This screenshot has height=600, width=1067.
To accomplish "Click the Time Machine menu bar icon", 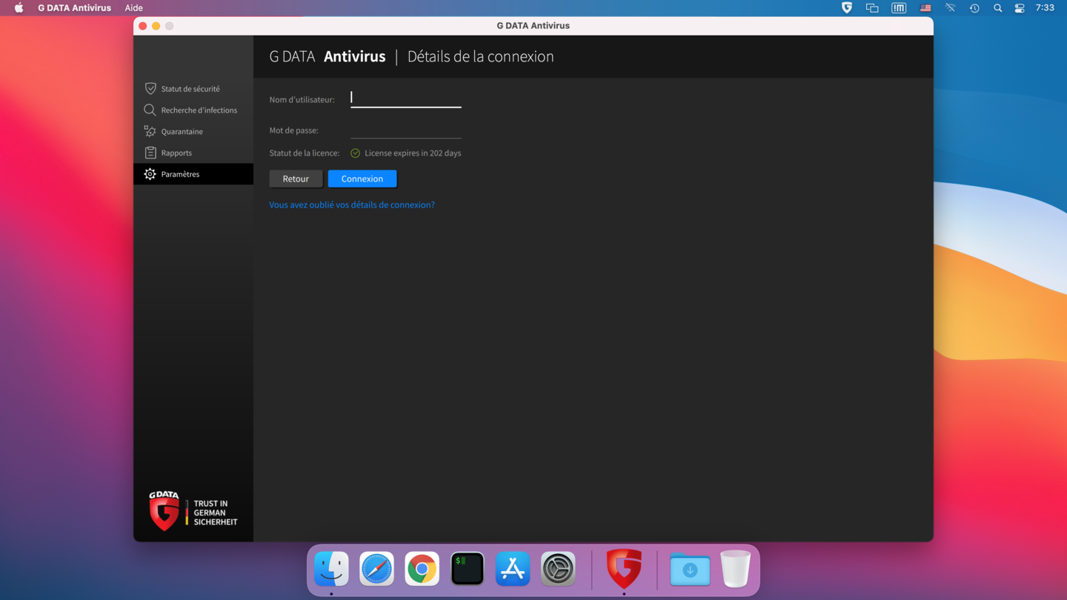I will (x=974, y=8).
